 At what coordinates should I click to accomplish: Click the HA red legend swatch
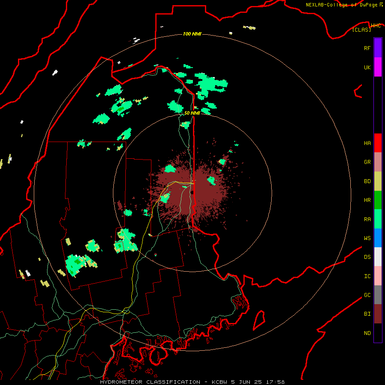click(378, 143)
